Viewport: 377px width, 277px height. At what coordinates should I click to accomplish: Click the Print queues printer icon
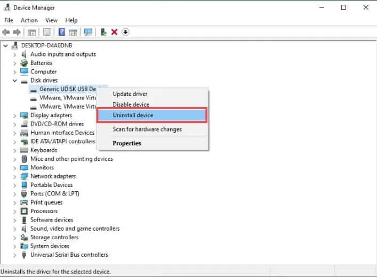(x=24, y=202)
